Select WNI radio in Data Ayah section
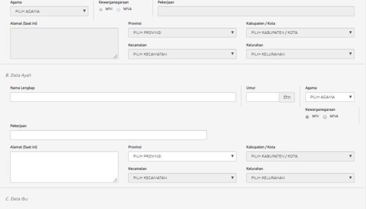The width and height of the screenshot is (366, 209). 307,117
